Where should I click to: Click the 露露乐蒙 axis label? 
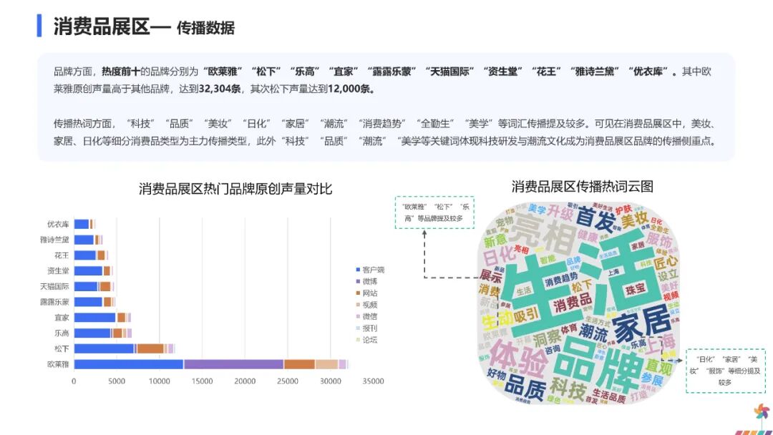54,302
